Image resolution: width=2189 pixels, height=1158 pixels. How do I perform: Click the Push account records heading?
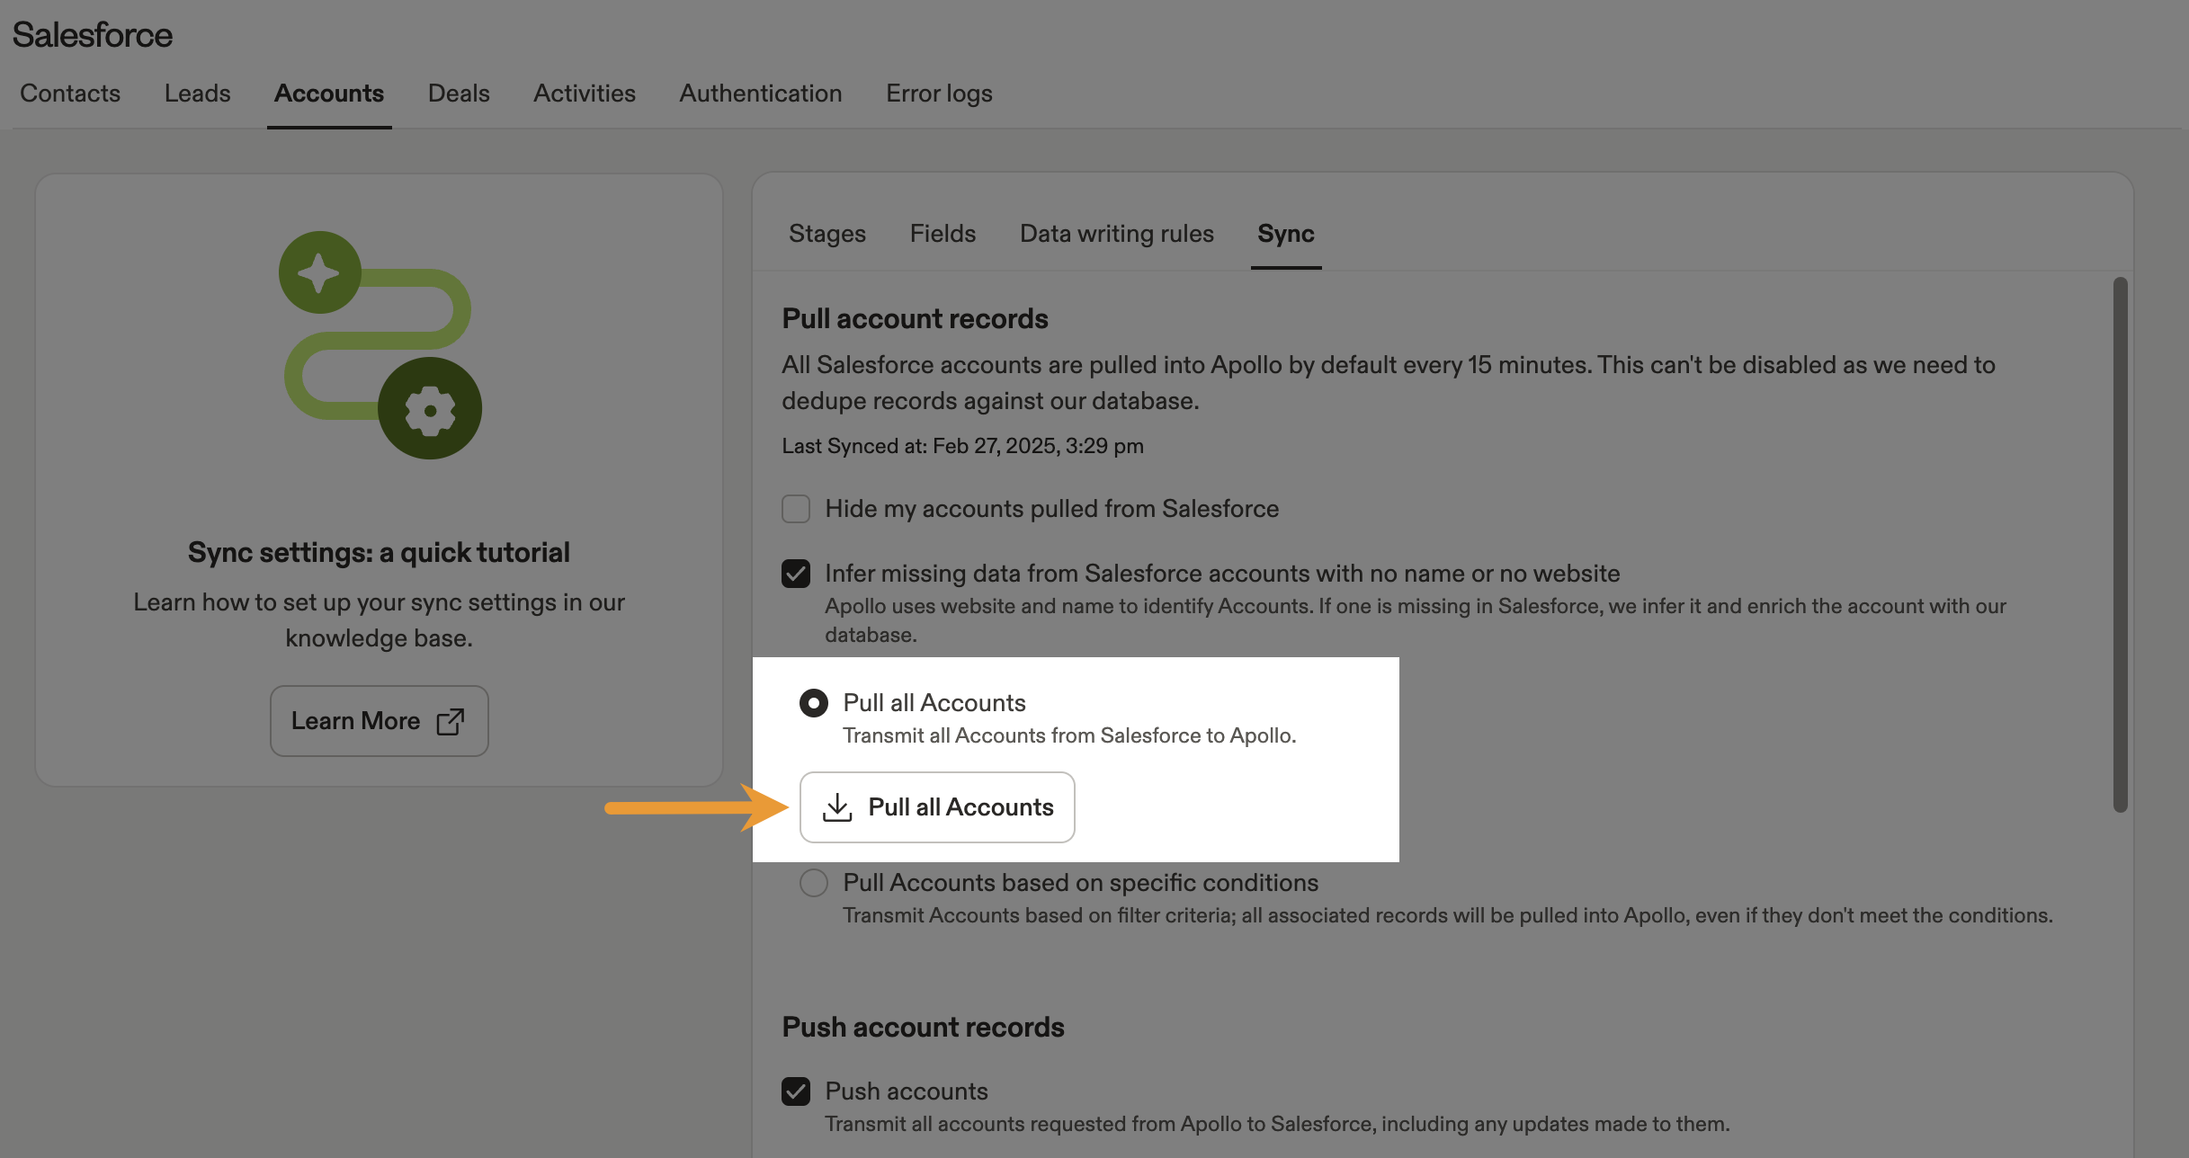click(923, 1027)
